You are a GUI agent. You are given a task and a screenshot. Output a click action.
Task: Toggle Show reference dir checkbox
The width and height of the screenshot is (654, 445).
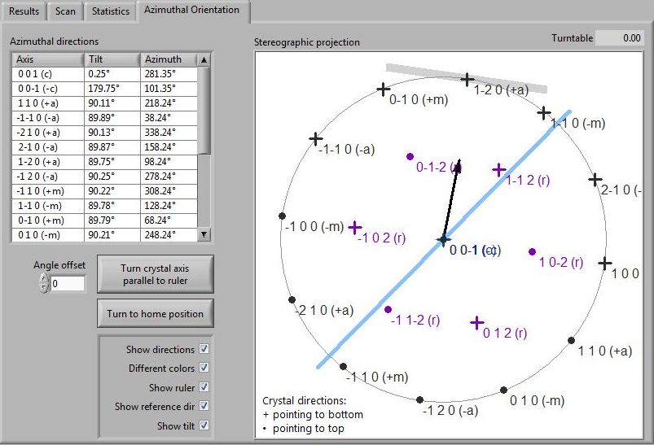[204, 406]
